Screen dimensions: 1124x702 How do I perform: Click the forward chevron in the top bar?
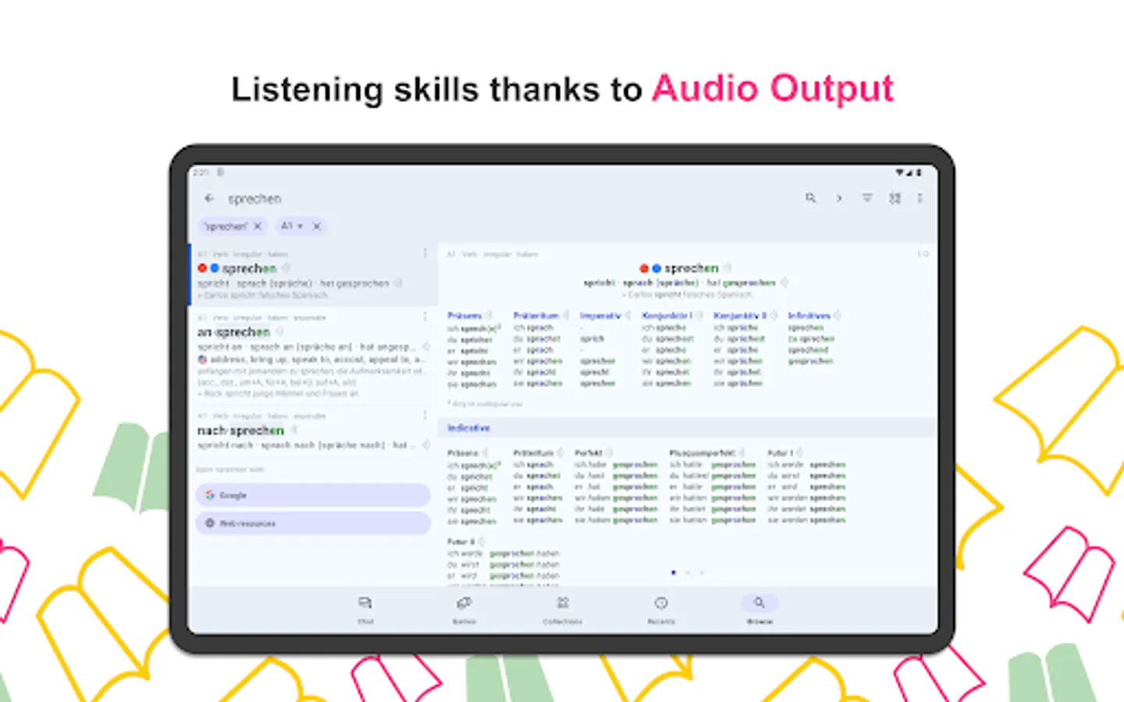839,198
